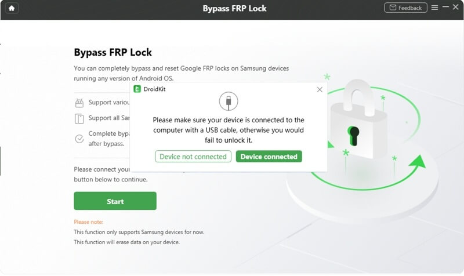
Task: Click the Bypass FRP Lock title bar text
Action: point(234,8)
